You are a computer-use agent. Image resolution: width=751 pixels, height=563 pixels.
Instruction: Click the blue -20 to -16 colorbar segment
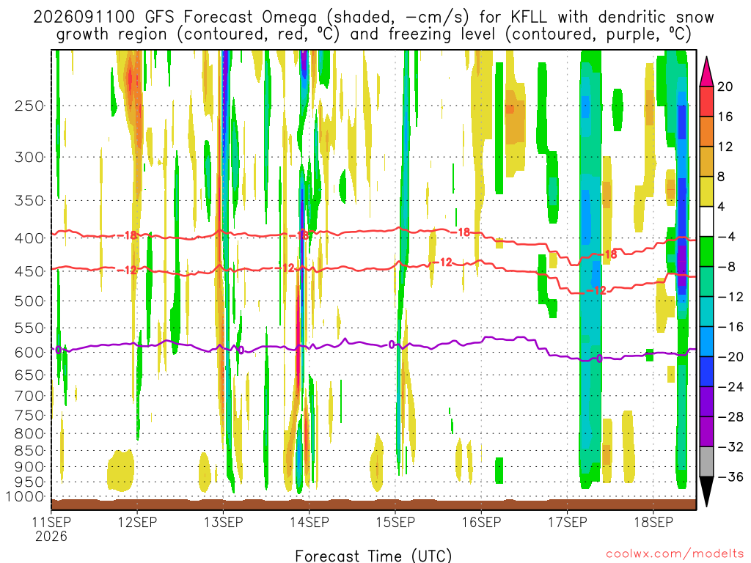pos(706,342)
